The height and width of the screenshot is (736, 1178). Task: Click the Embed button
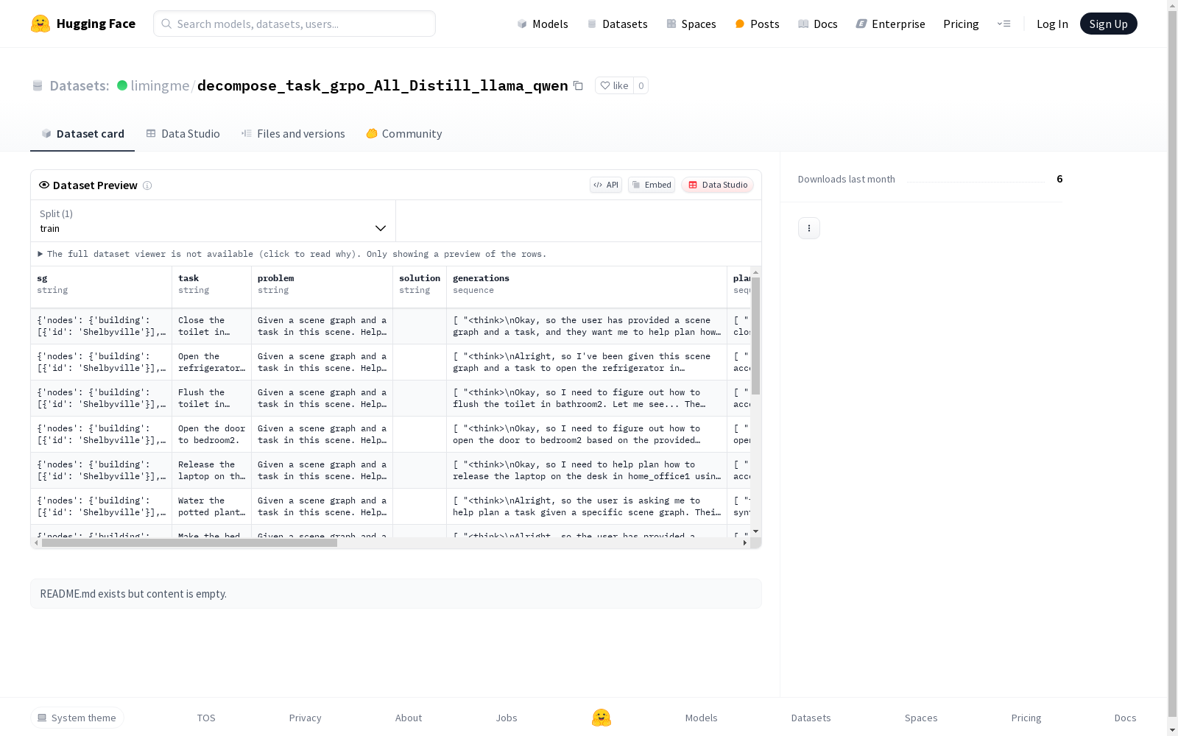coord(652,185)
